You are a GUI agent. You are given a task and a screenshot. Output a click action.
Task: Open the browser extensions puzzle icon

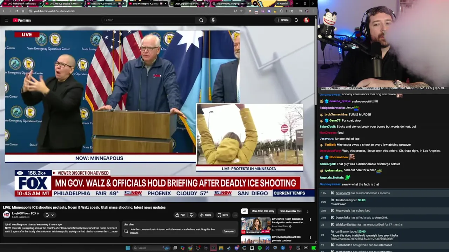pos(282,11)
